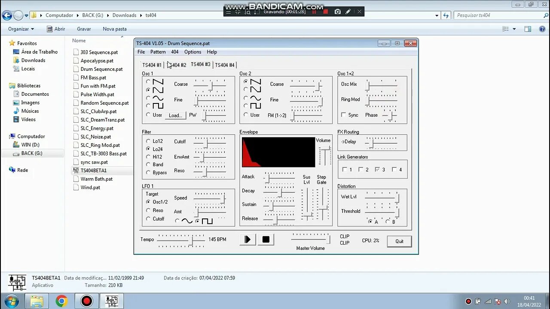Click Gravar in Explorer toolbar

point(84,29)
